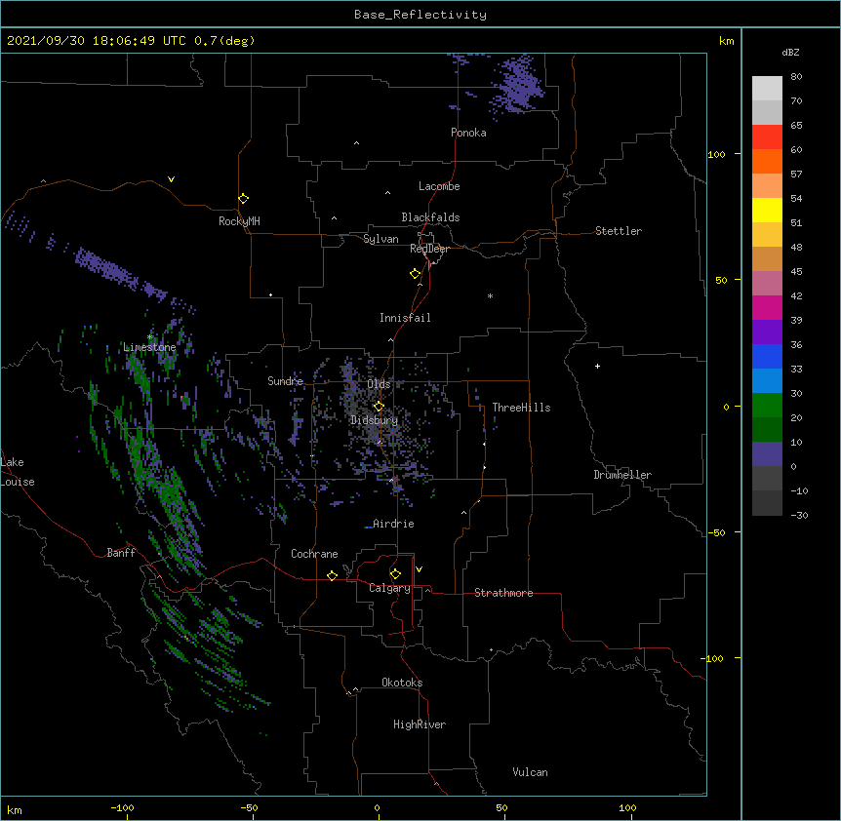The width and height of the screenshot is (841, 821).
Task: Click the Ponoka city label
Action: pos(468,133)
